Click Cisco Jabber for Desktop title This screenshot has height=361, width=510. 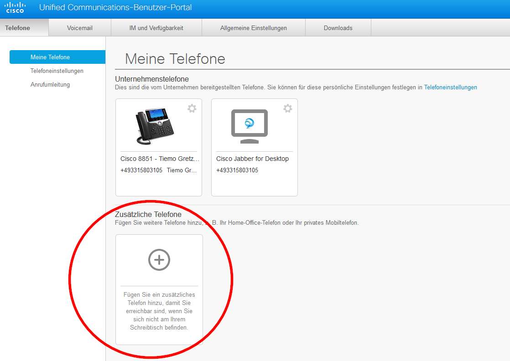point(252,159)
